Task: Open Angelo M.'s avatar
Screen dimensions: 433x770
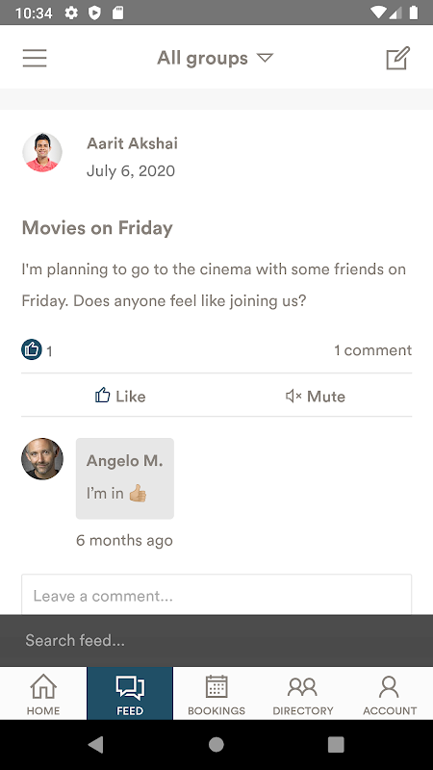Action: 42,459
